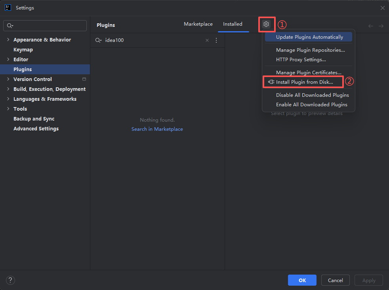Viewport: 389px width, 290px height.
Task: Click the settings search magnifier icon
Action: pos(10,26)
